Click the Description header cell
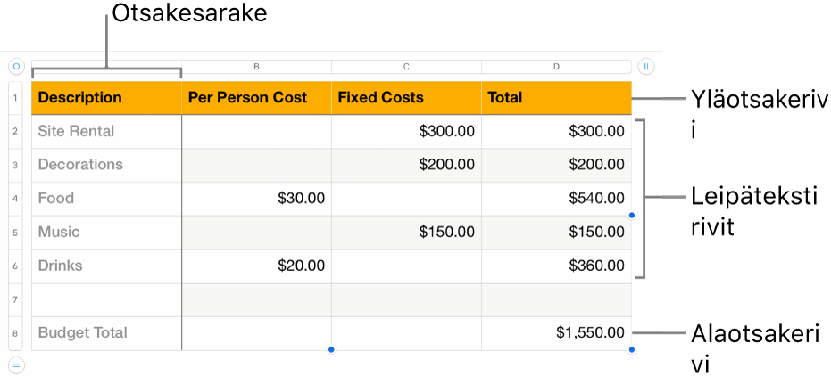This screenshot has width=831, height=384. pos(106,98)
